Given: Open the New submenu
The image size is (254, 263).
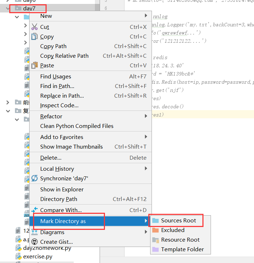Looking at the screenshot, I should click(90, 16).
